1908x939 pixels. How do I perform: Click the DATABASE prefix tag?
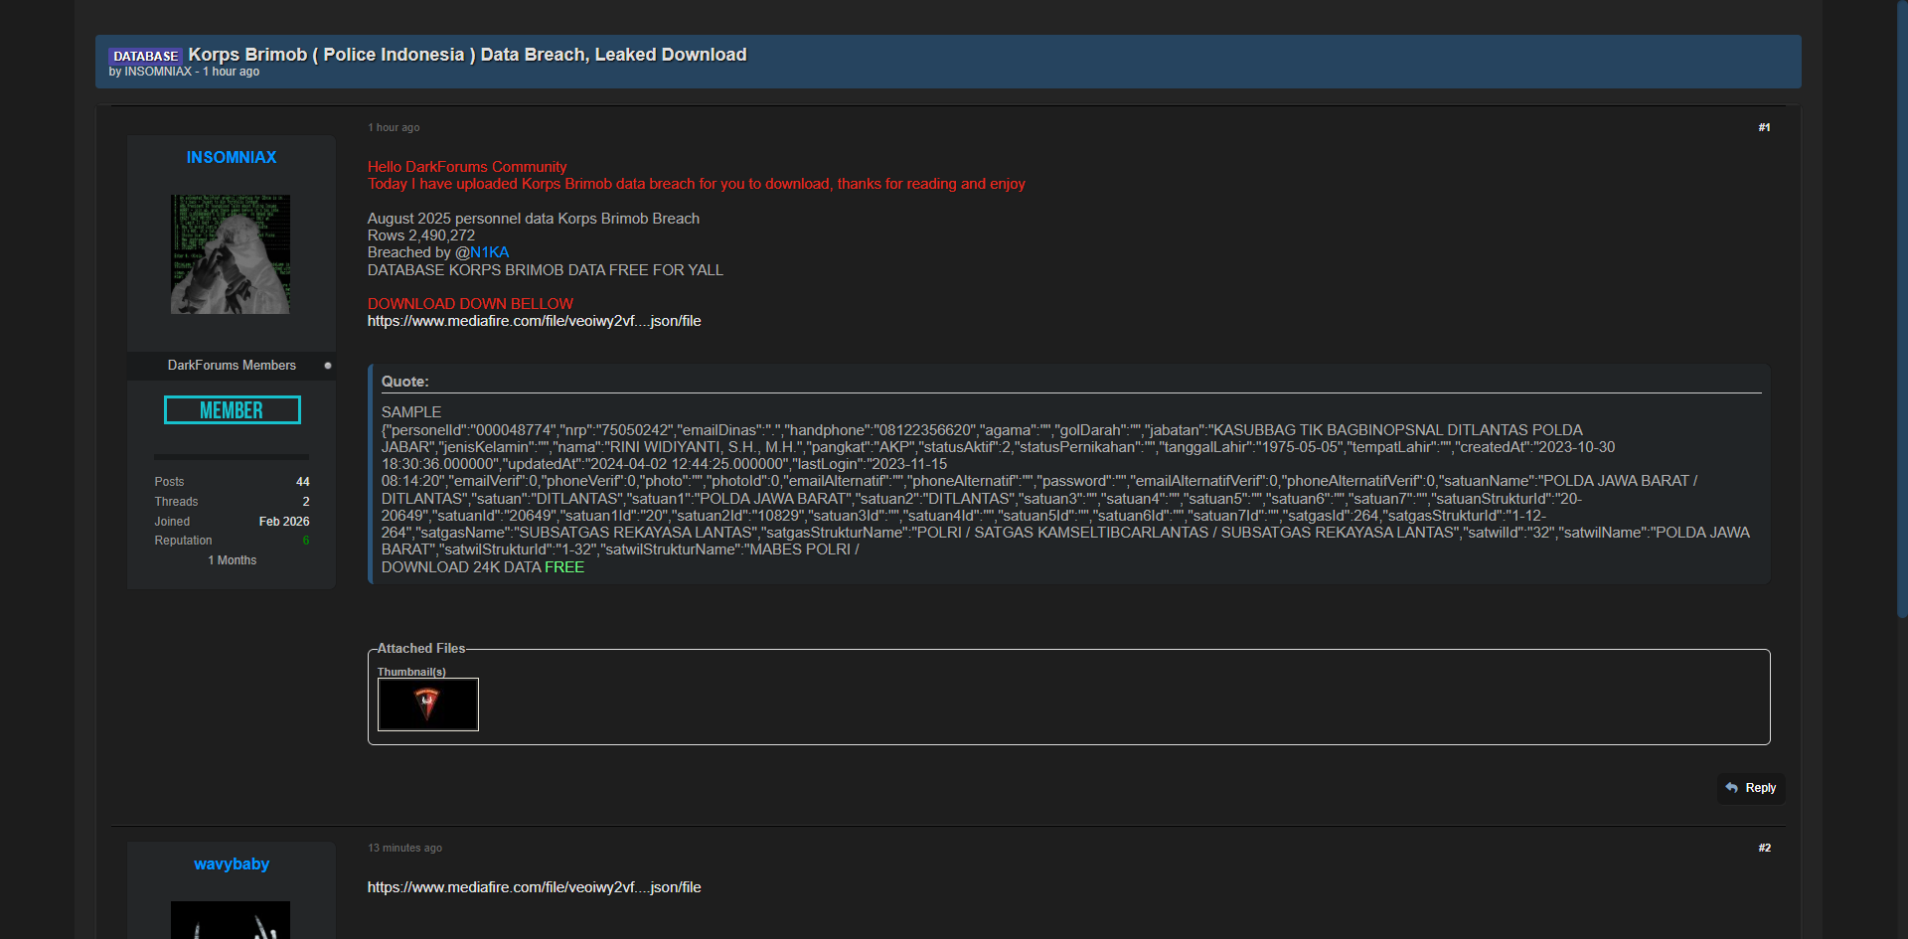[x=145, y=57]
